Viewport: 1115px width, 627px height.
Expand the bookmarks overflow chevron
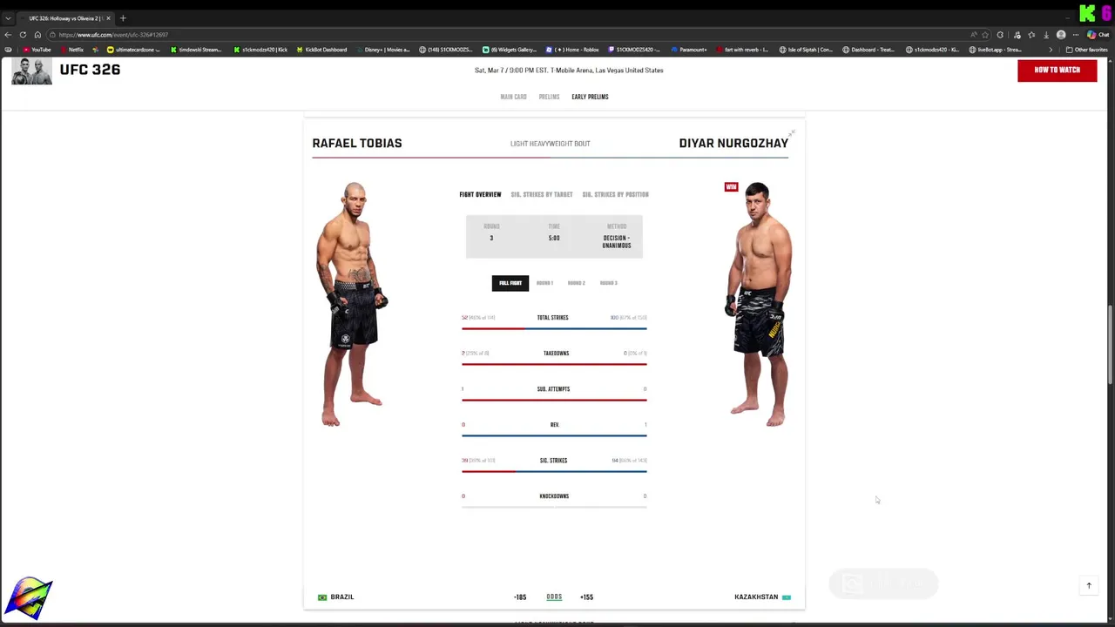[x=1051, y=50]
